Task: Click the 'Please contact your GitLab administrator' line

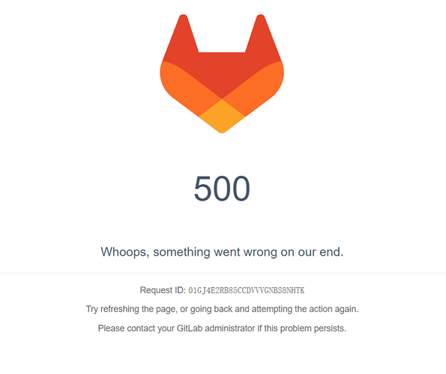Action: pos(222,328)
